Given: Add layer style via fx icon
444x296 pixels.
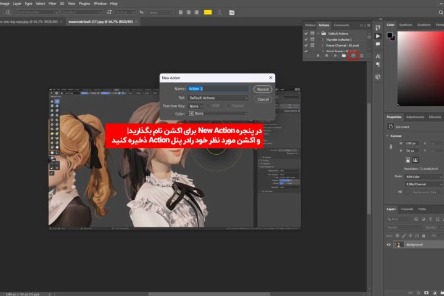Looking at the screenshot, I should [x=419, y=293].
